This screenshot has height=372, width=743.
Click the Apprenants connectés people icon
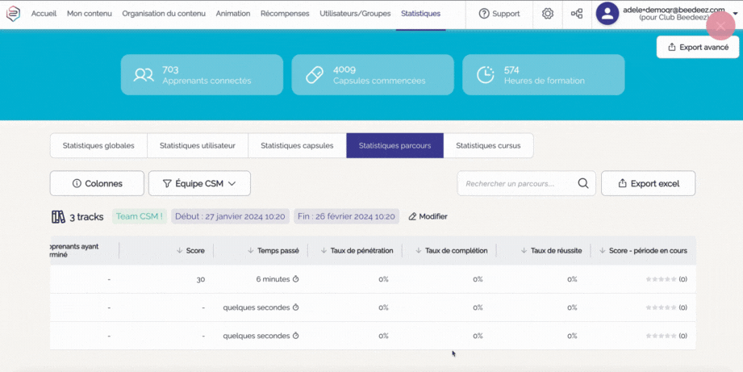coord(144,75)
